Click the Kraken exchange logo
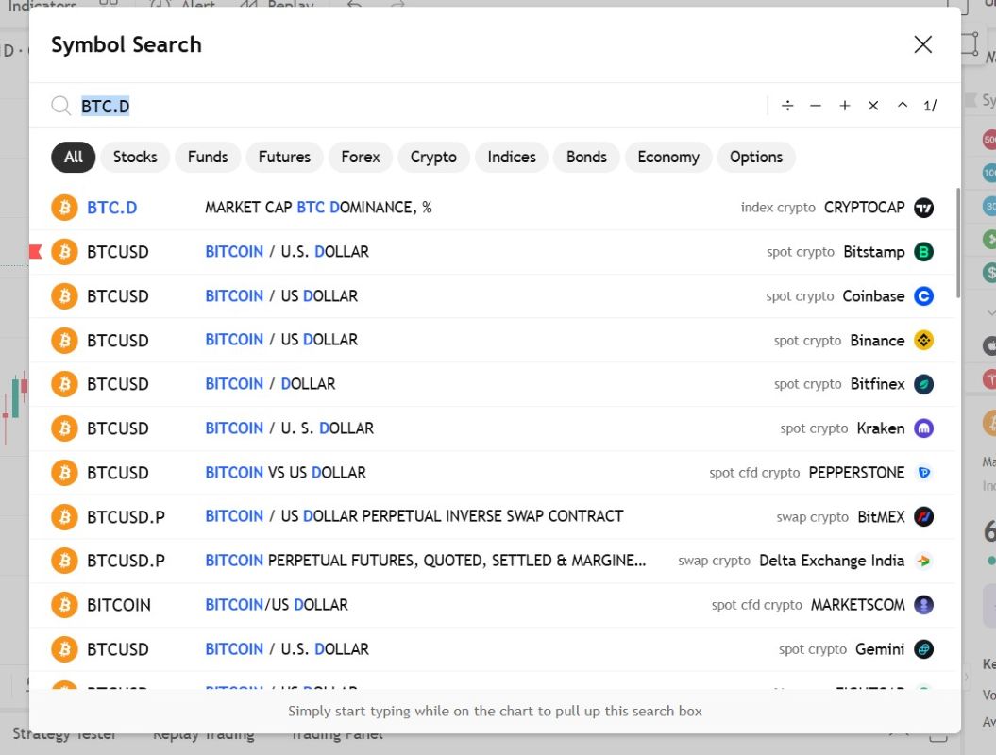This screenshot has height=755, width=996. click(x=923, y=428)
